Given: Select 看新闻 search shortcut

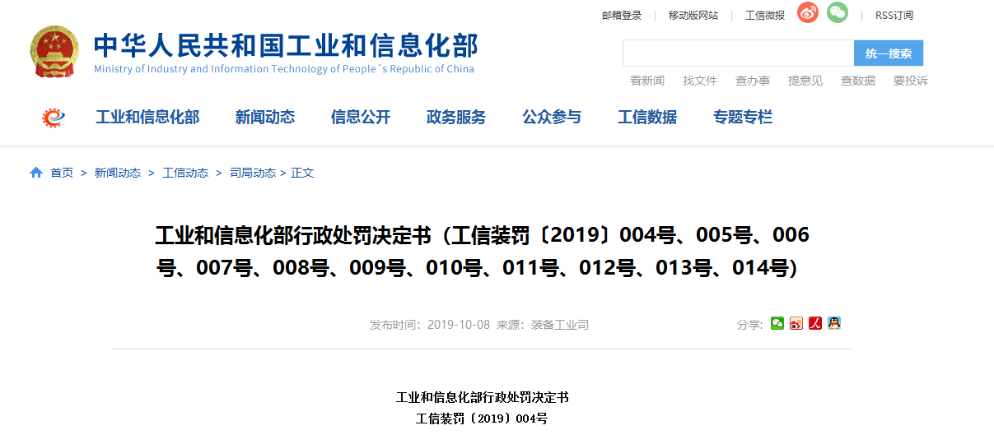Looking at the screenshot, I should pyautogui.click(x=647, y=81).
